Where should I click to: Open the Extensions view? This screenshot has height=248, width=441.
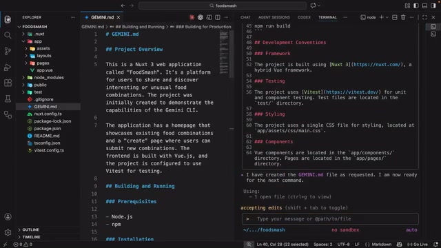tap(8, 83)
